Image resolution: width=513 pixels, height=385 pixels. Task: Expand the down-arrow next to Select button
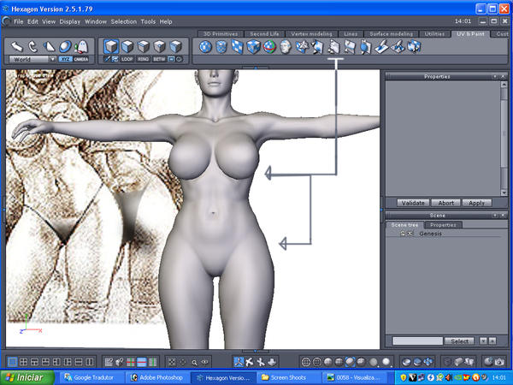point(483,341)
